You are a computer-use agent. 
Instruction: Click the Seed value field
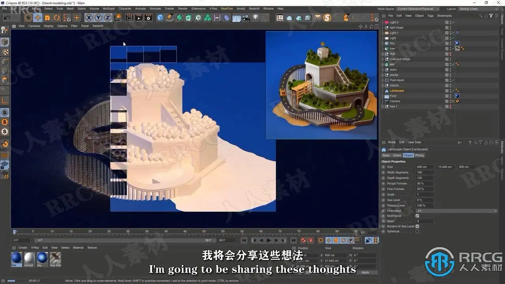click(x=425, y=221)
